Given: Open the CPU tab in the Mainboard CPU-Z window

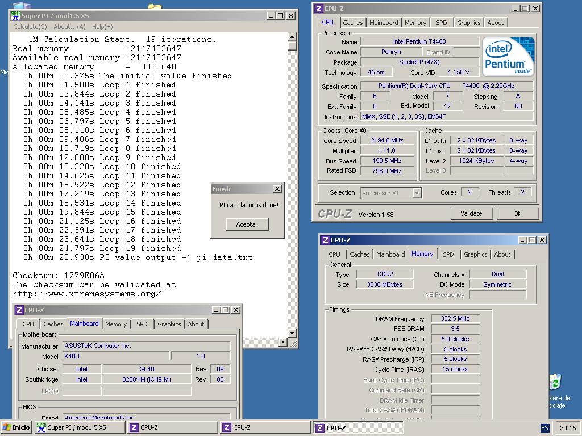Looking at the screenshot, I should click(28, 324).
